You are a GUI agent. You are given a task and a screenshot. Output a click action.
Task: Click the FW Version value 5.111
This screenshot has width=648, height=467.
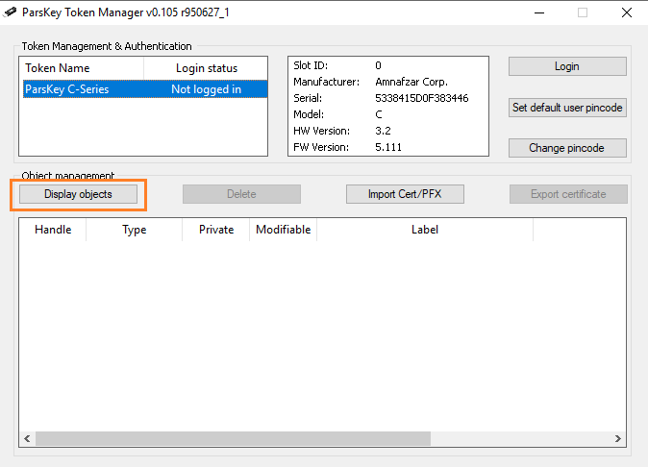pos(388,147)
